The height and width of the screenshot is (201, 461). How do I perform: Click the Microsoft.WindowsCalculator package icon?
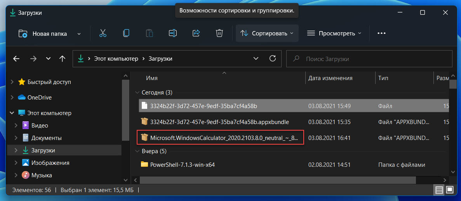pos(144,137)
